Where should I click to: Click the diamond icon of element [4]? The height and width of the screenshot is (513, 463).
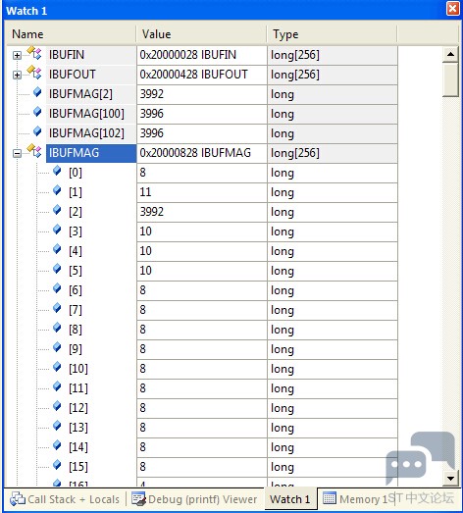[x=57, y=249]
